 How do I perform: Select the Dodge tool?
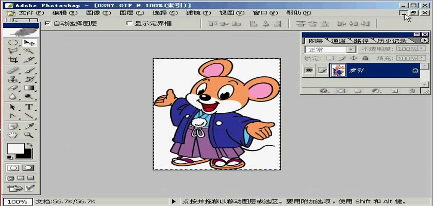point(29,96)
